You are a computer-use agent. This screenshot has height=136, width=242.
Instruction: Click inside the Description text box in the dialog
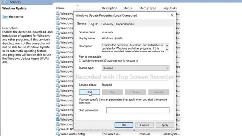click(x=133, y=48)
